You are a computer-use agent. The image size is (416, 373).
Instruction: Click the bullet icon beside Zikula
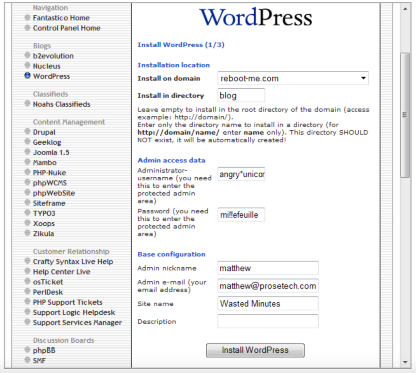point(27,233)
